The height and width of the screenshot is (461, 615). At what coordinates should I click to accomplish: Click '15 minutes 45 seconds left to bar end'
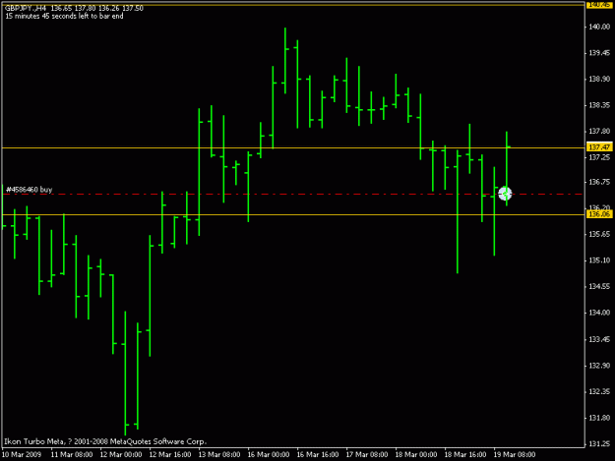[x=64, y=17]
